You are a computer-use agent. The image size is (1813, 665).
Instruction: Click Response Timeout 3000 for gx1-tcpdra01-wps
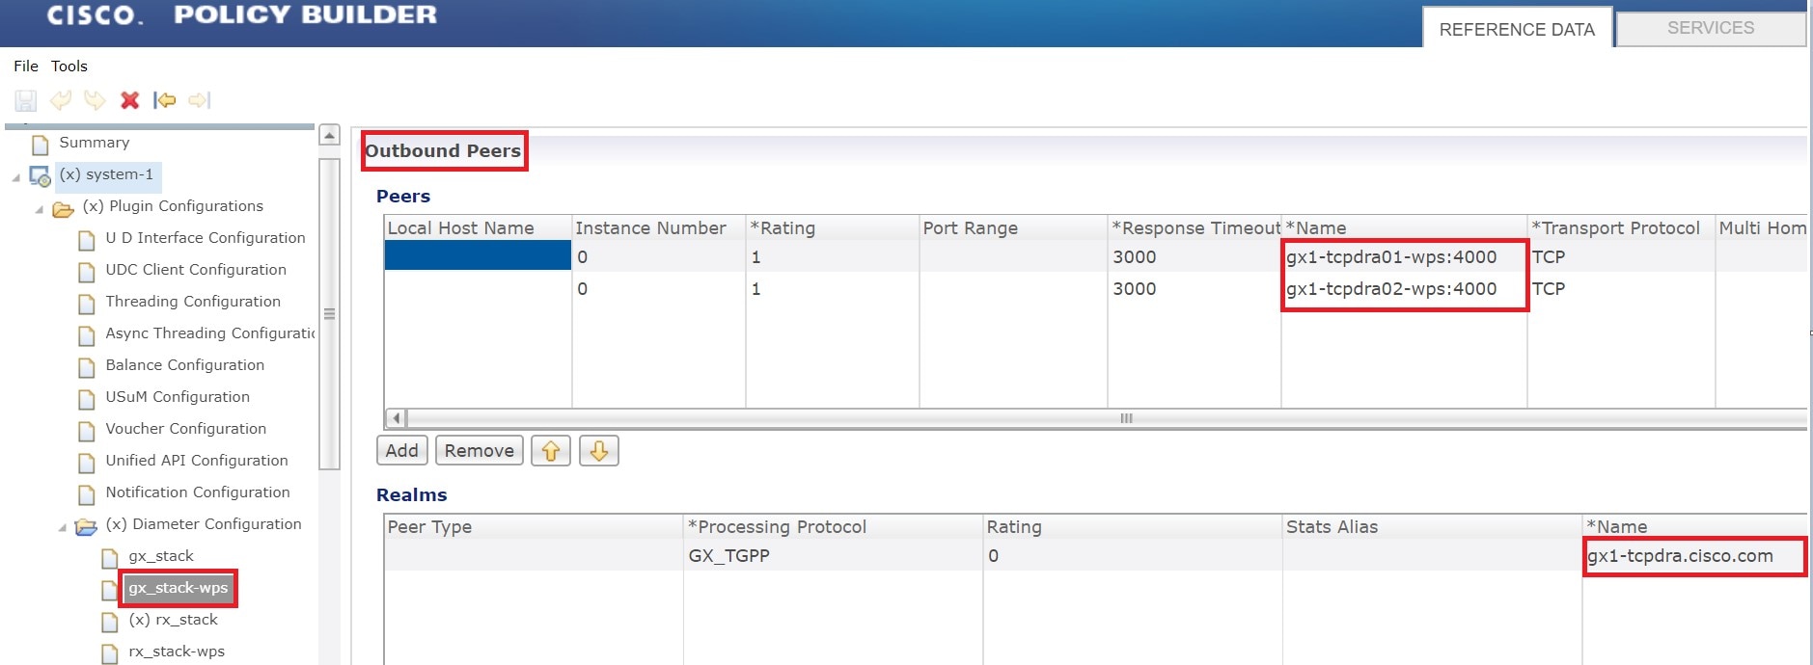(1195, 257)
